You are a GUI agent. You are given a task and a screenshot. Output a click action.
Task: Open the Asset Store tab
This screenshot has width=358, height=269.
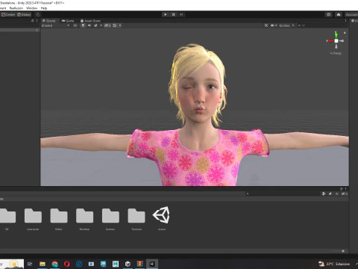click(90, 21)
